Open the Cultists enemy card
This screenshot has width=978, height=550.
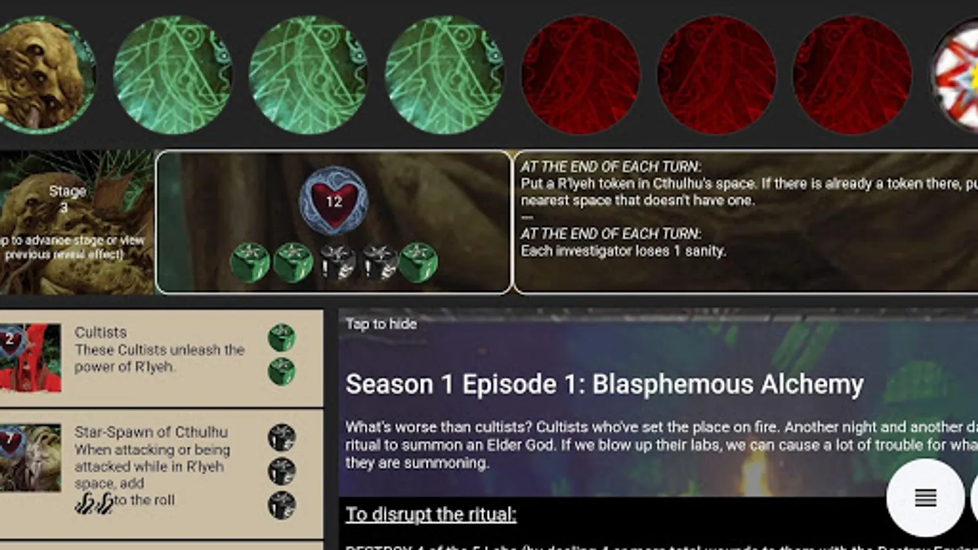(x=161, y=358)
